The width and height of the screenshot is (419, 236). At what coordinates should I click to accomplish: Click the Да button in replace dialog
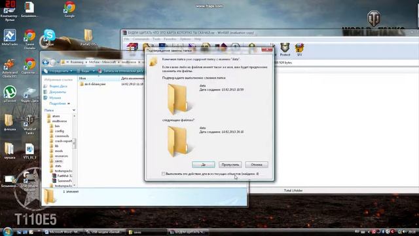click(x=203, y=165)
